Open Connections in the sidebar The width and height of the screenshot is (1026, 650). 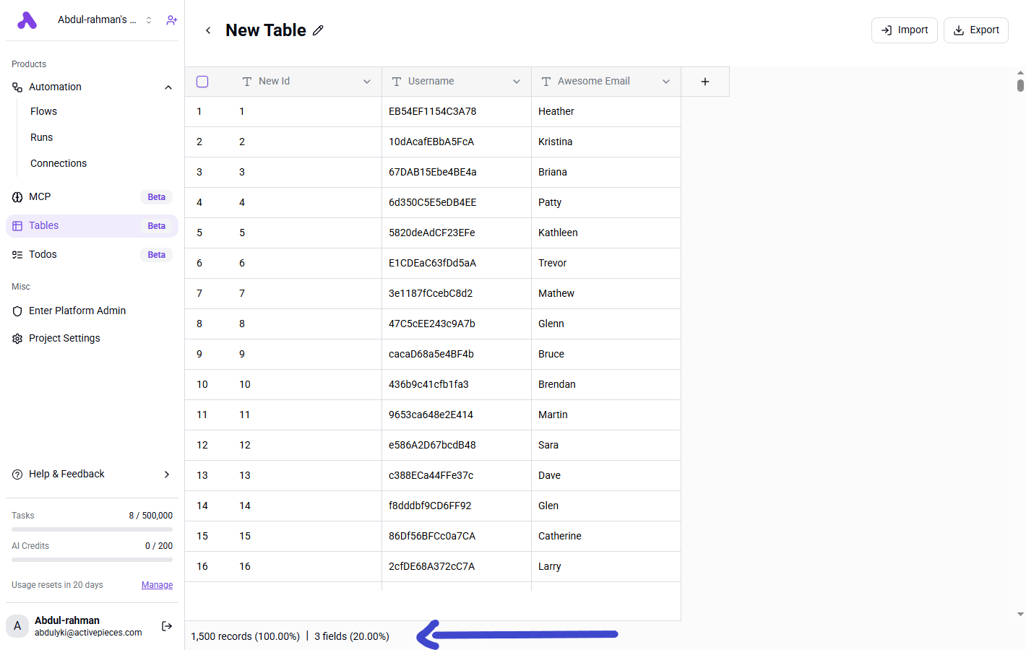tap(59, 163)
